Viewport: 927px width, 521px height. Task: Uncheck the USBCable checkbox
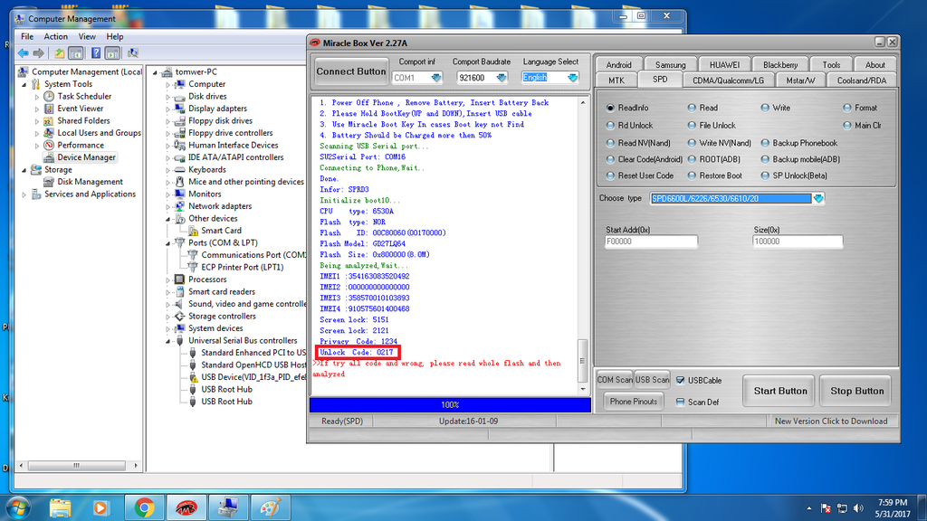click(x=681, y=380)
